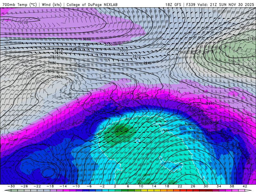Click the -30 color scale label

click(11, 186)
